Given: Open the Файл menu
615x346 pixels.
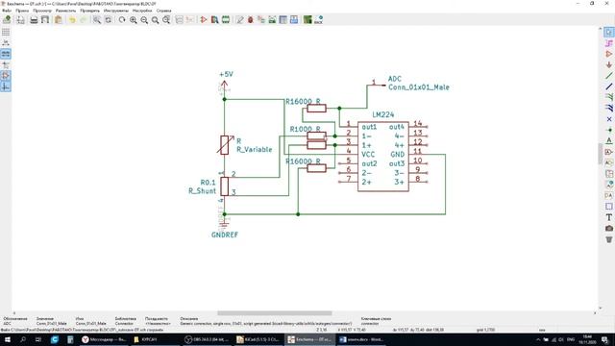Looking at the screenshot, I should point(7,11).
